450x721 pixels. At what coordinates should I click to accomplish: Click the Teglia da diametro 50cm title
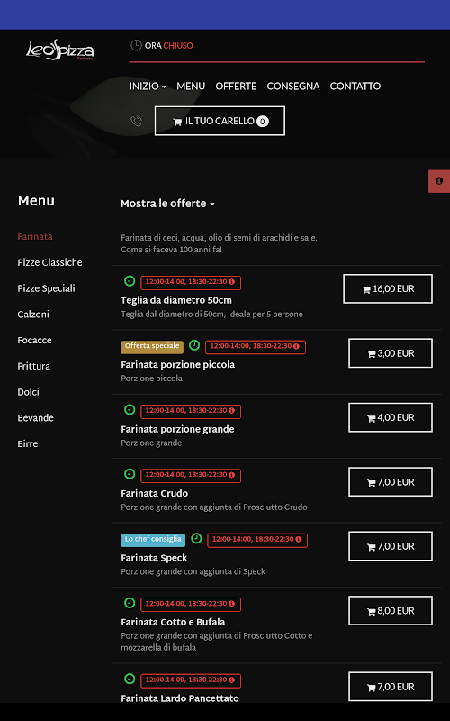pos(176,300)
